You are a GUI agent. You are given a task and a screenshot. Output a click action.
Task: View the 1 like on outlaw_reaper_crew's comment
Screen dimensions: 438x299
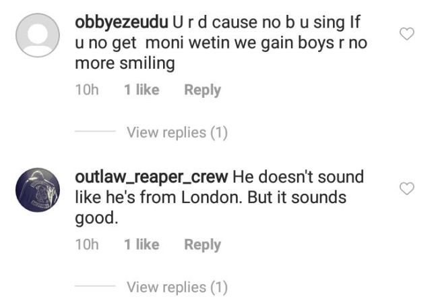(x=142, y=245)
